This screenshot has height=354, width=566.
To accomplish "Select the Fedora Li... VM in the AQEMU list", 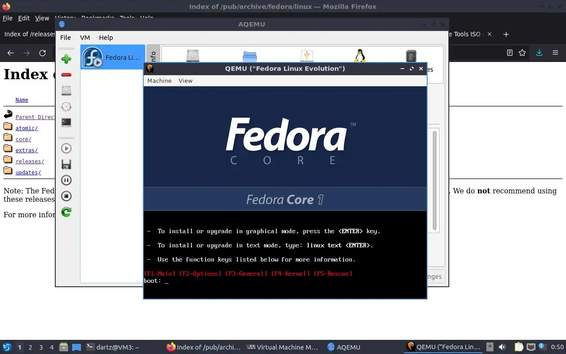I will pyautogui.click(x=113, y=57).
